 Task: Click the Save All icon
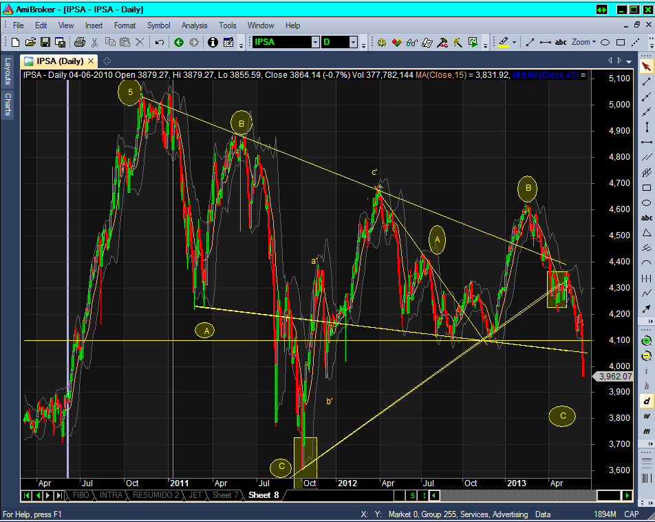click(60, 42)
